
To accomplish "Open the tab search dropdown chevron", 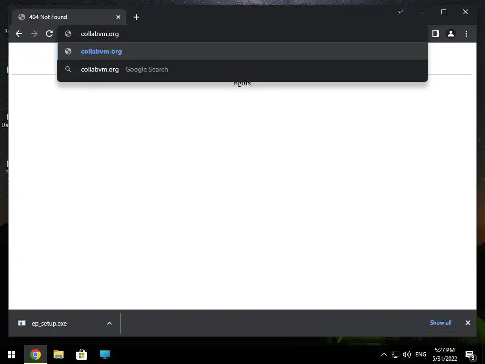I will coord(400,12).
